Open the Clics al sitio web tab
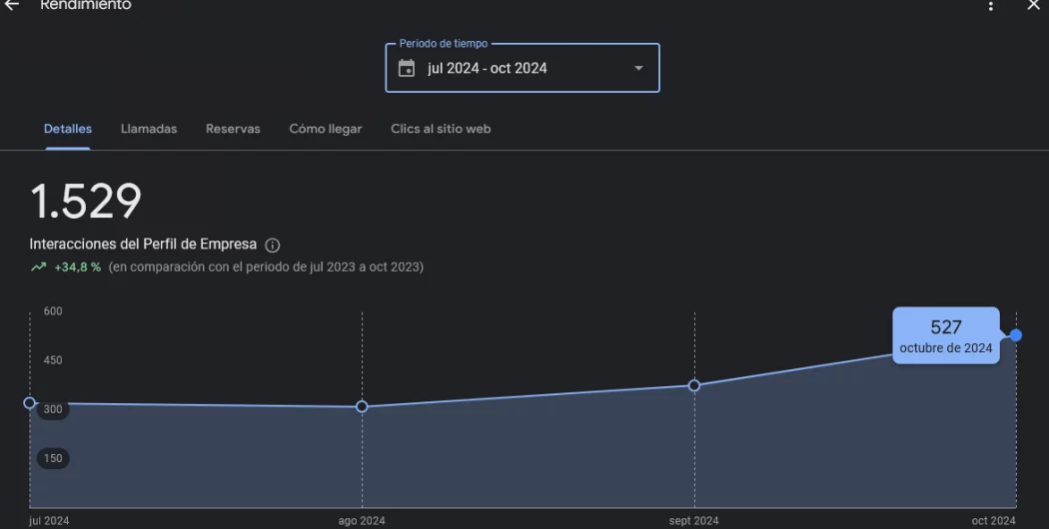Image resolution: width=1049 pixels, height=529 pixels. pos(441,129)
